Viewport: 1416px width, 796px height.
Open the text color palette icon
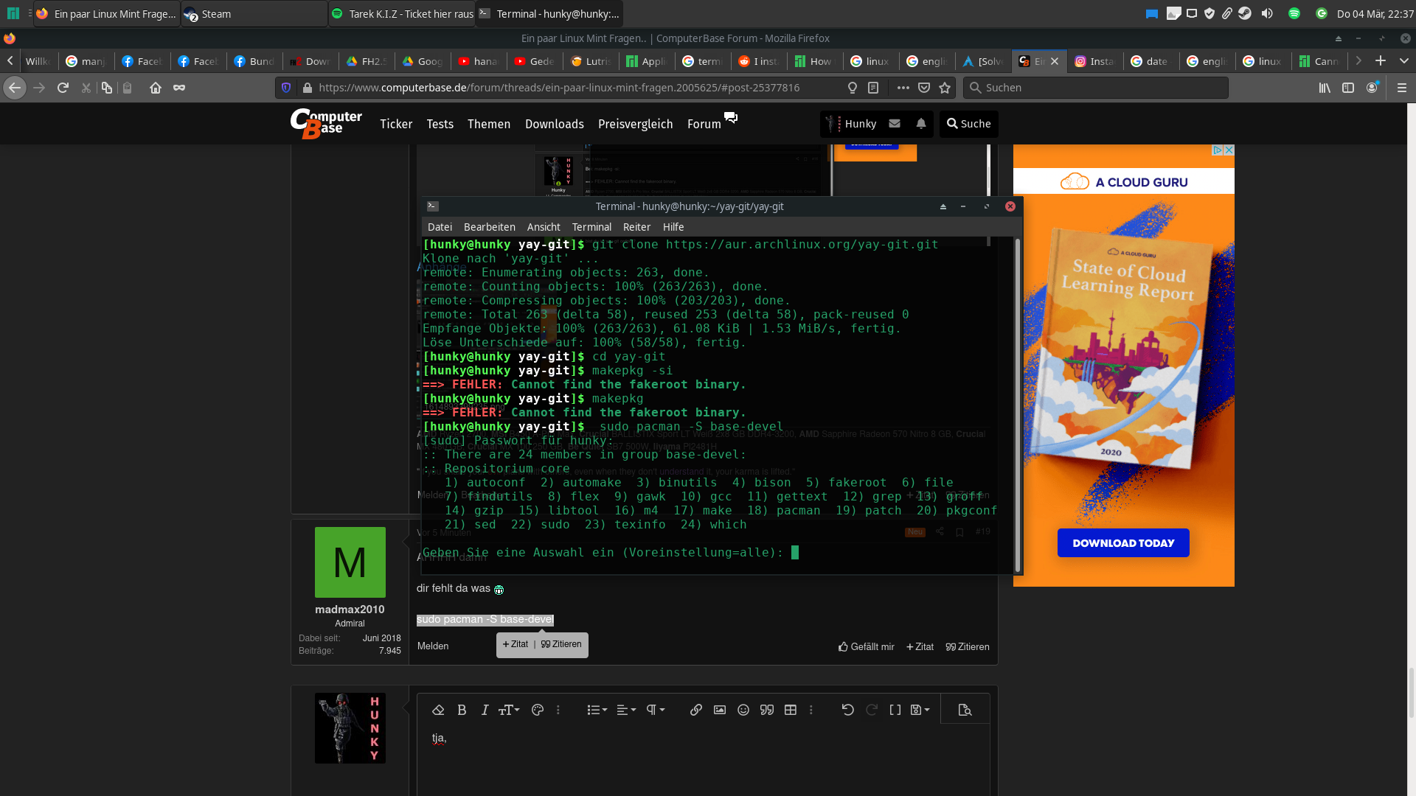click(538, 710)
